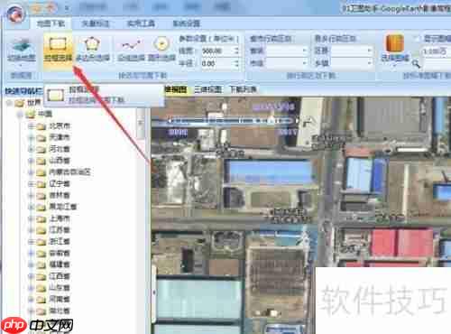
Task: Open the 三维视图 view tab
Action: point(208,89)
